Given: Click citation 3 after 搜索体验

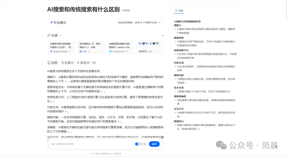Looking at the screenshot, I should click(x=102, y=91).
